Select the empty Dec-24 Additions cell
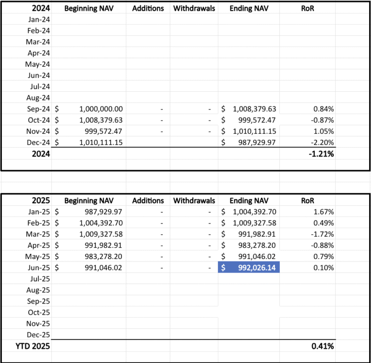 point(148,142)
